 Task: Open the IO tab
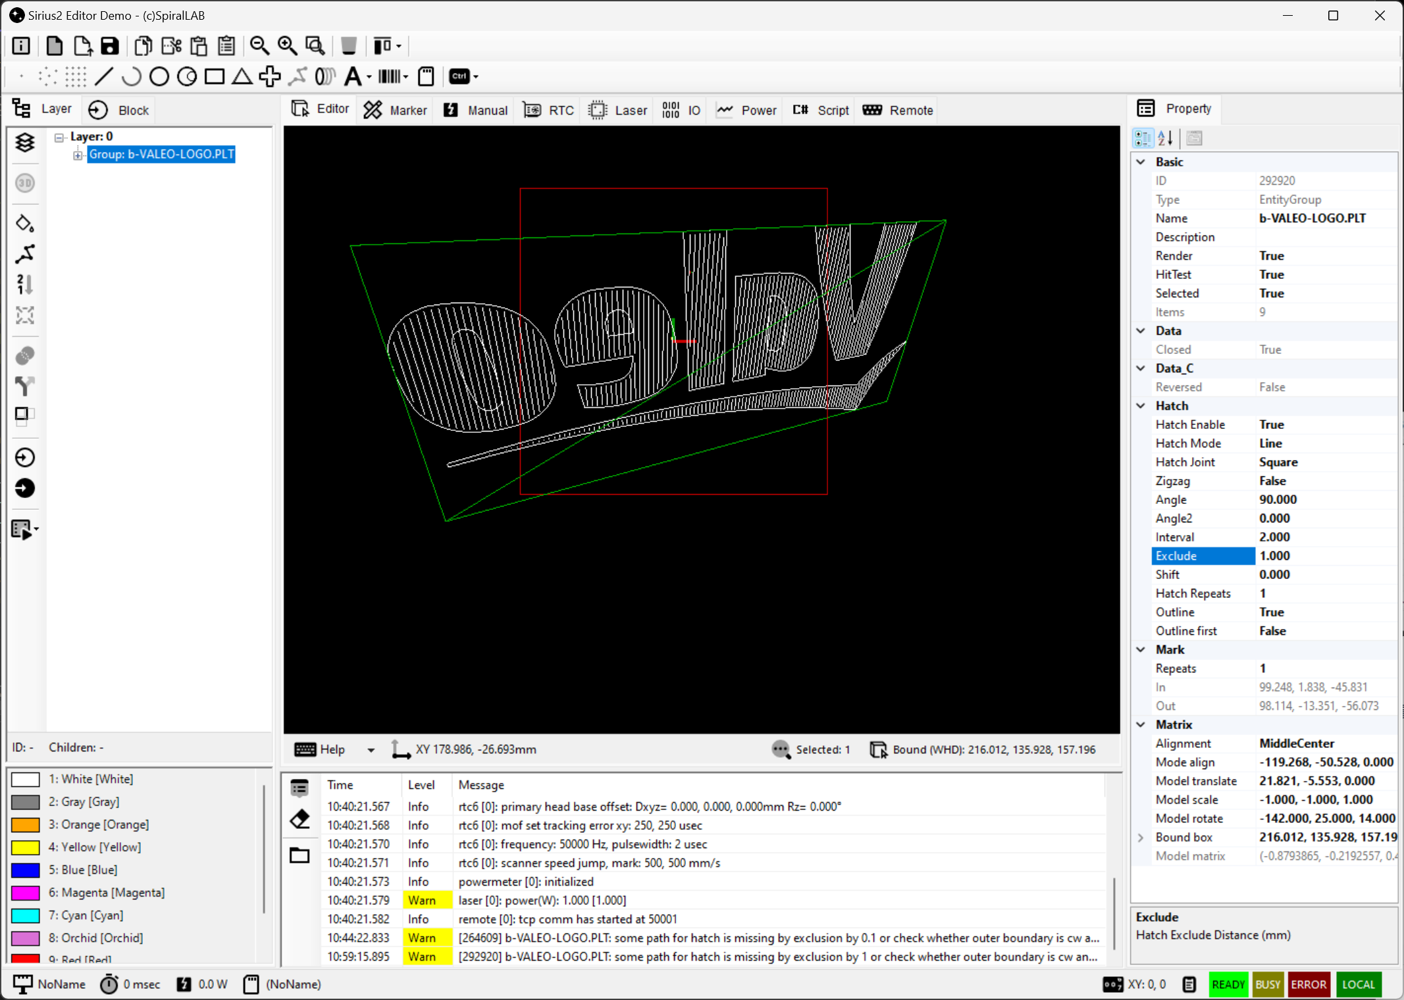click(682, 110)
